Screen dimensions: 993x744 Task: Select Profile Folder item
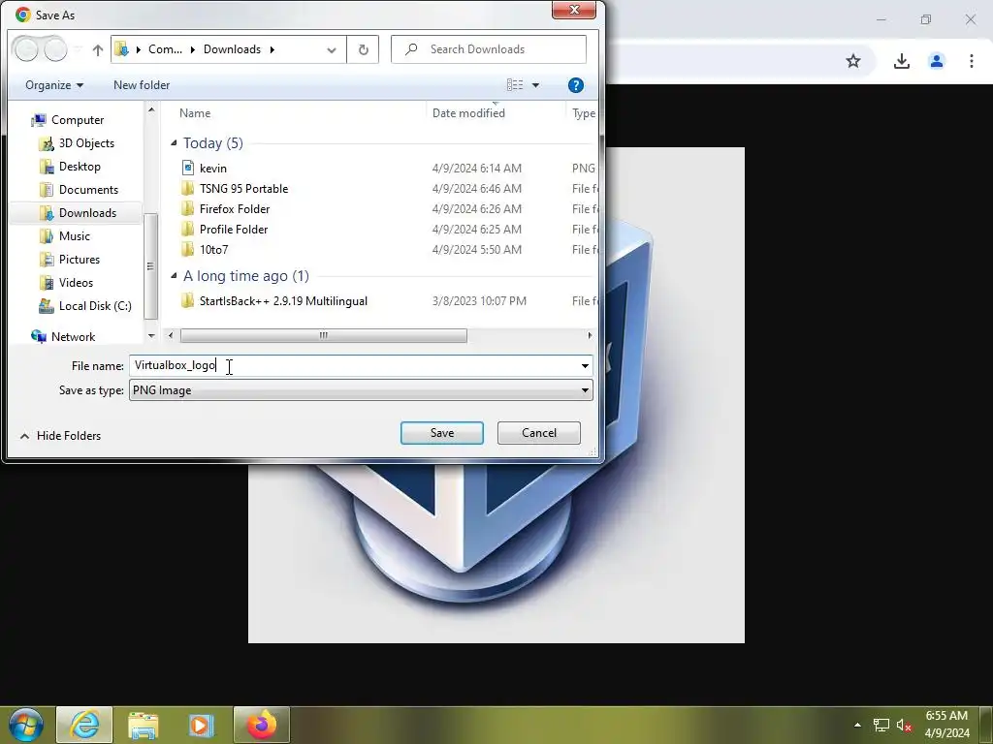pos(233,229)
